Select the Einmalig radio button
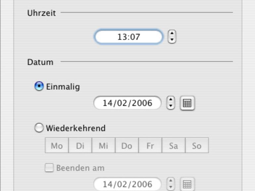This screenshot has width=255, height=191. point(39,87)
